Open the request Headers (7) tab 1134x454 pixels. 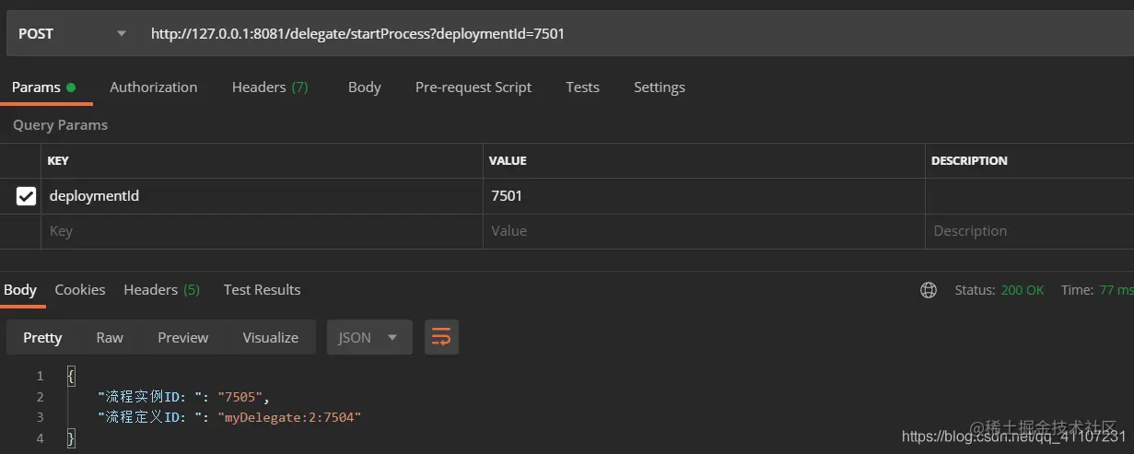pyautogui.click(x=270, y=87)
